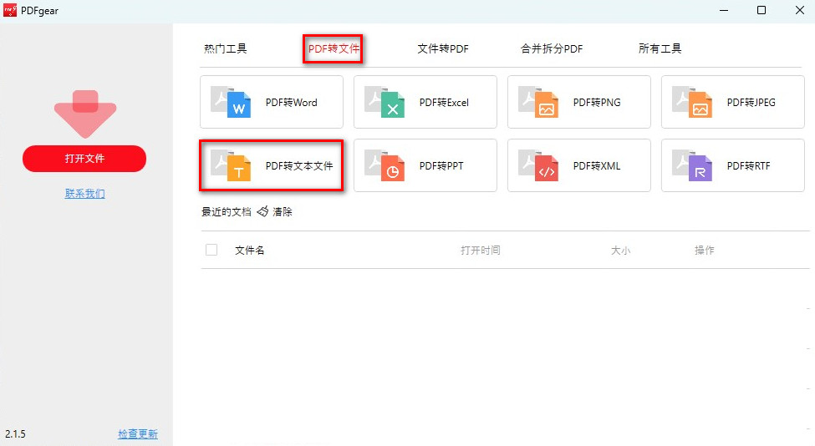Choose the PDF转JPEG label text

point(751,103)
